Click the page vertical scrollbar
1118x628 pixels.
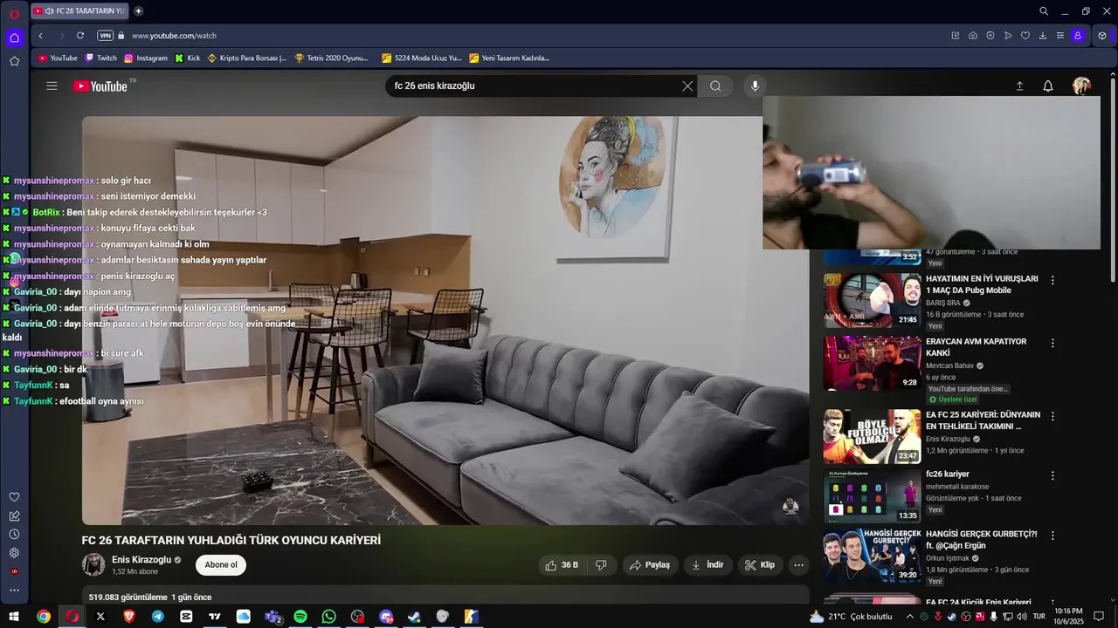1113,178
